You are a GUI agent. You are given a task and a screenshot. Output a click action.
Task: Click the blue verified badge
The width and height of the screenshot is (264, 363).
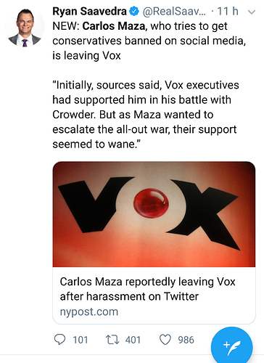[x=134, y=12]
